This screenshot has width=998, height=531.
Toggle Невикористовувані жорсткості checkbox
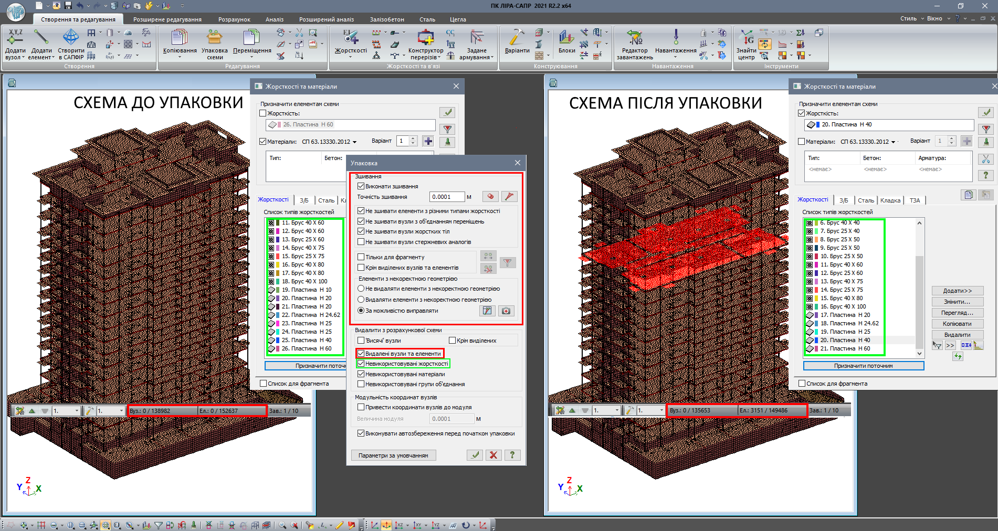click(x=361, y=364)
